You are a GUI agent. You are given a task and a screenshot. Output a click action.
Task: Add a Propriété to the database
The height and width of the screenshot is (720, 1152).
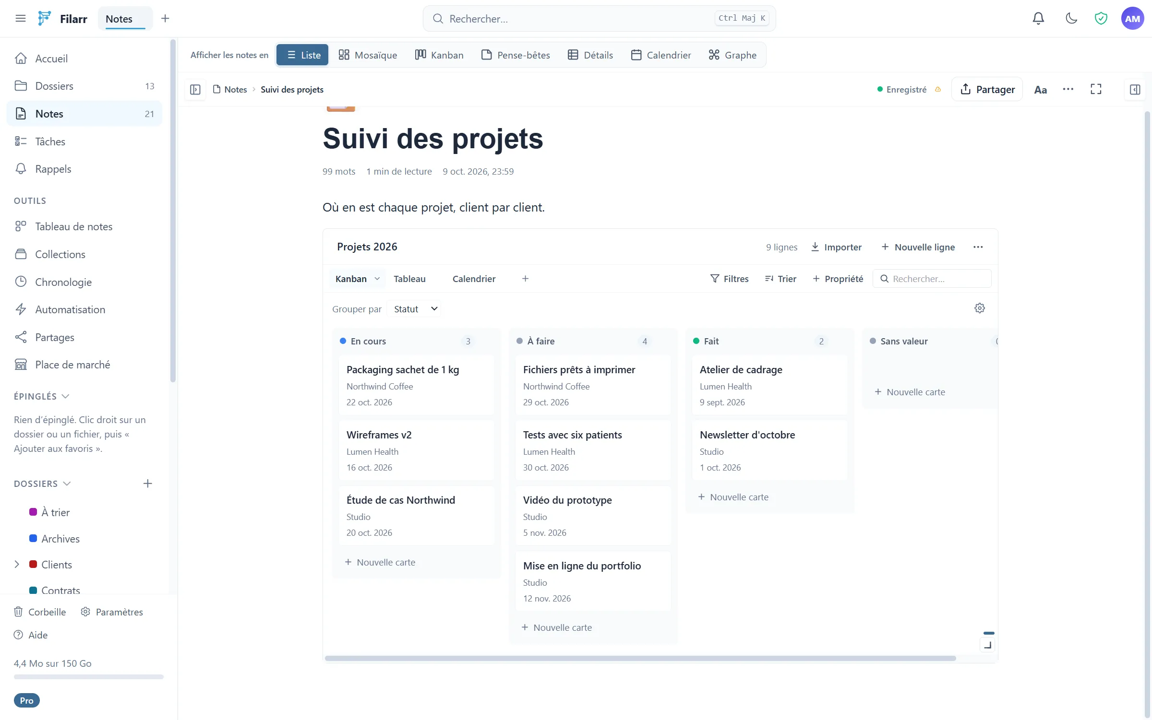click(x=838, y=279)
